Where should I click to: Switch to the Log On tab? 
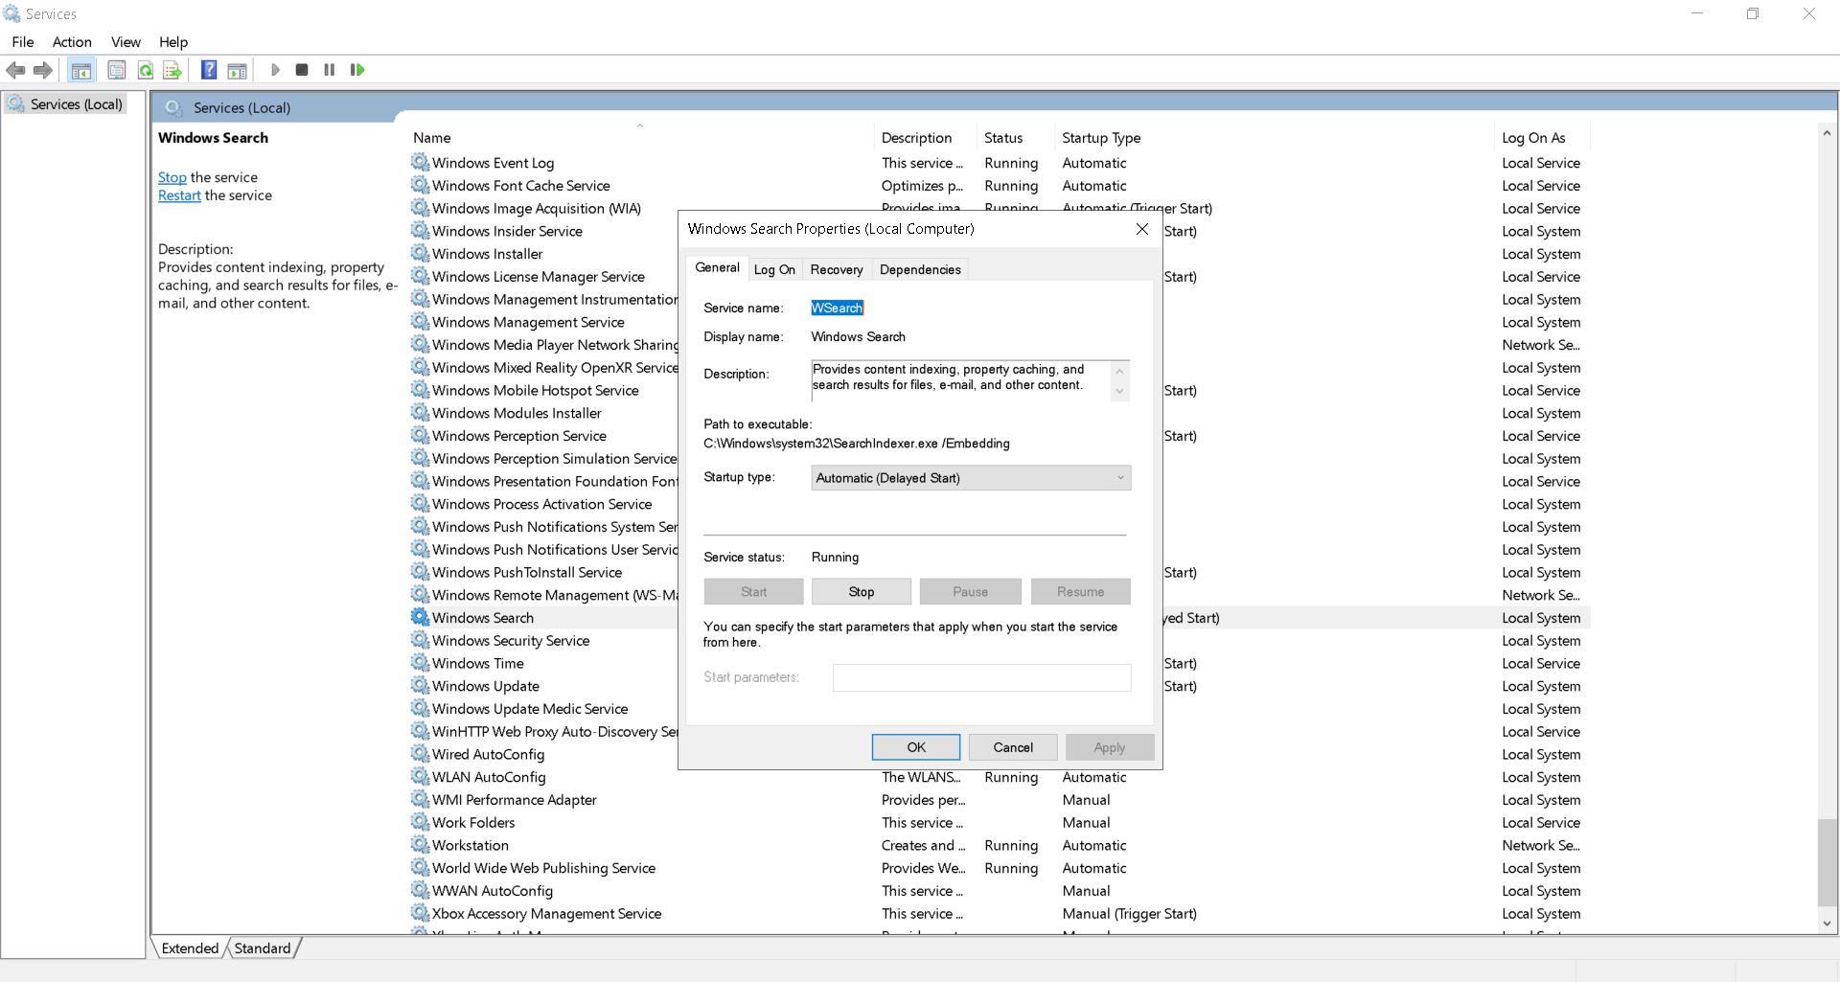pos(774,269)
